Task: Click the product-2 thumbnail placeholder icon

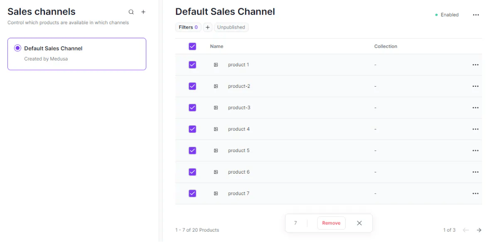Action: click(x=216, y=86)
